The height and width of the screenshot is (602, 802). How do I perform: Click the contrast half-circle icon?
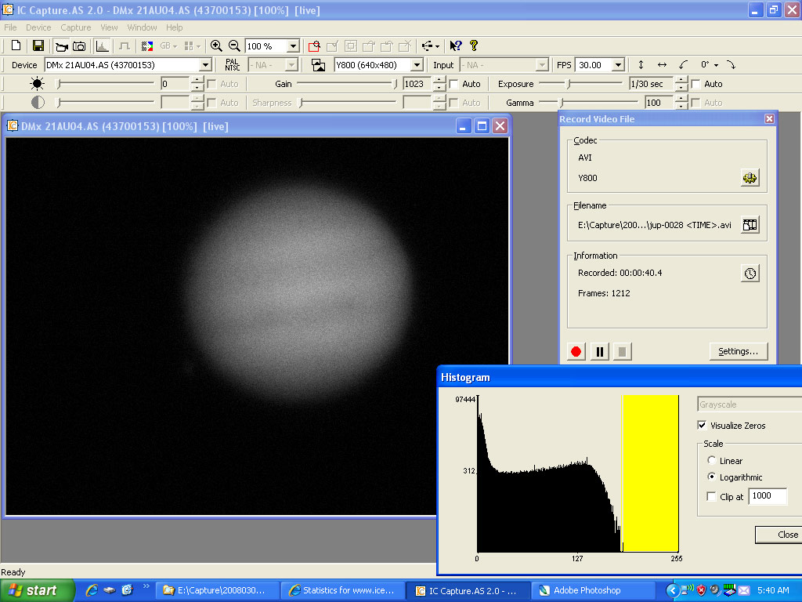(38, 103)
